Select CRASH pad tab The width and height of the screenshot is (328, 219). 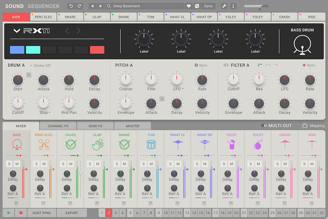pos(284,17)
